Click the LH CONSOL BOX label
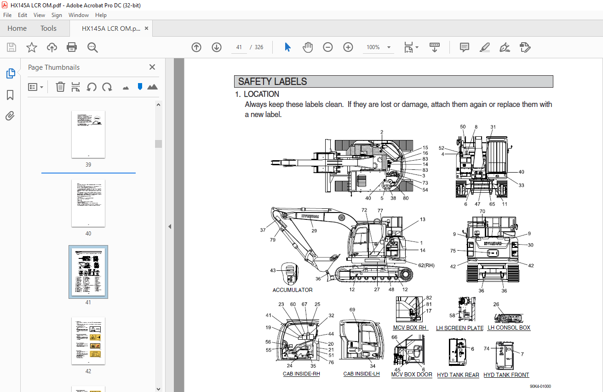Image resolution: width=603 pixels, height=392 pixels. point(509,328)
